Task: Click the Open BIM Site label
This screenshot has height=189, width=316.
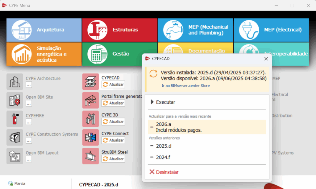Action: pos(39,97)
